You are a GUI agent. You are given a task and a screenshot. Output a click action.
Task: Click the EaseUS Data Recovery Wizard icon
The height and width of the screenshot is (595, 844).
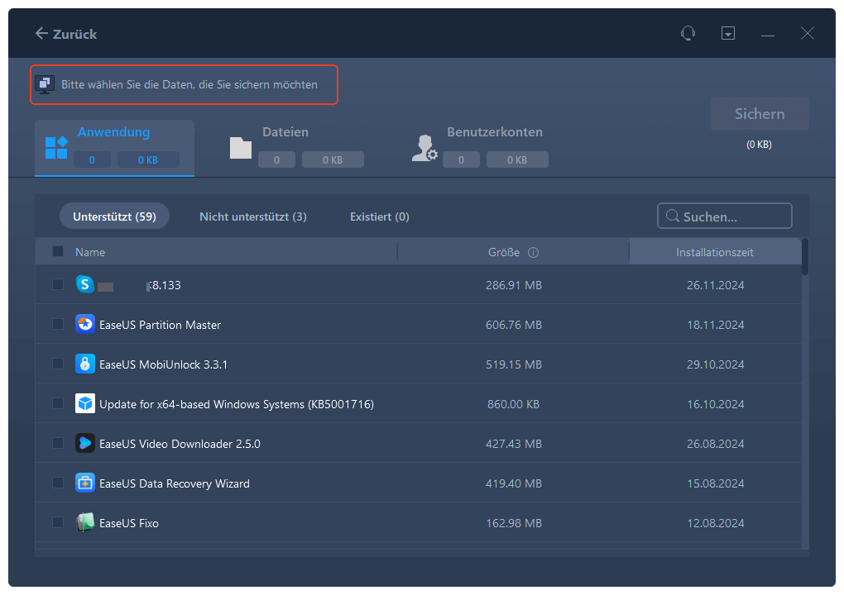[x=85, y=483]
